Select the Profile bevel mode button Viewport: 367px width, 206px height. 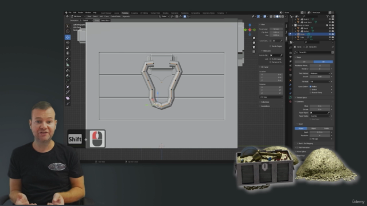pos(326,128)
